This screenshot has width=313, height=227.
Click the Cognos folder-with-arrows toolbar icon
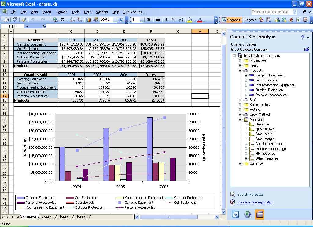pos(277,20)
